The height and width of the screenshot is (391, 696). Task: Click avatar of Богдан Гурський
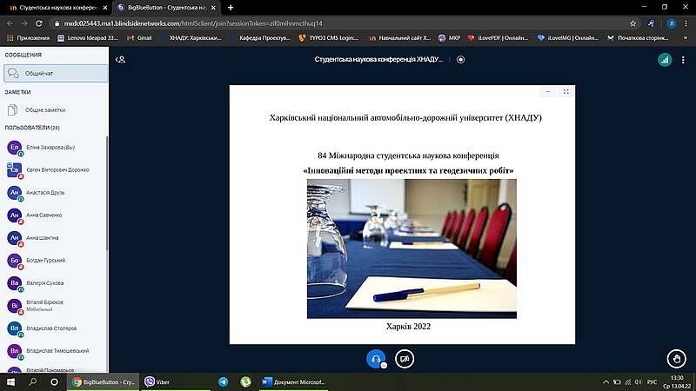(14, 260)
